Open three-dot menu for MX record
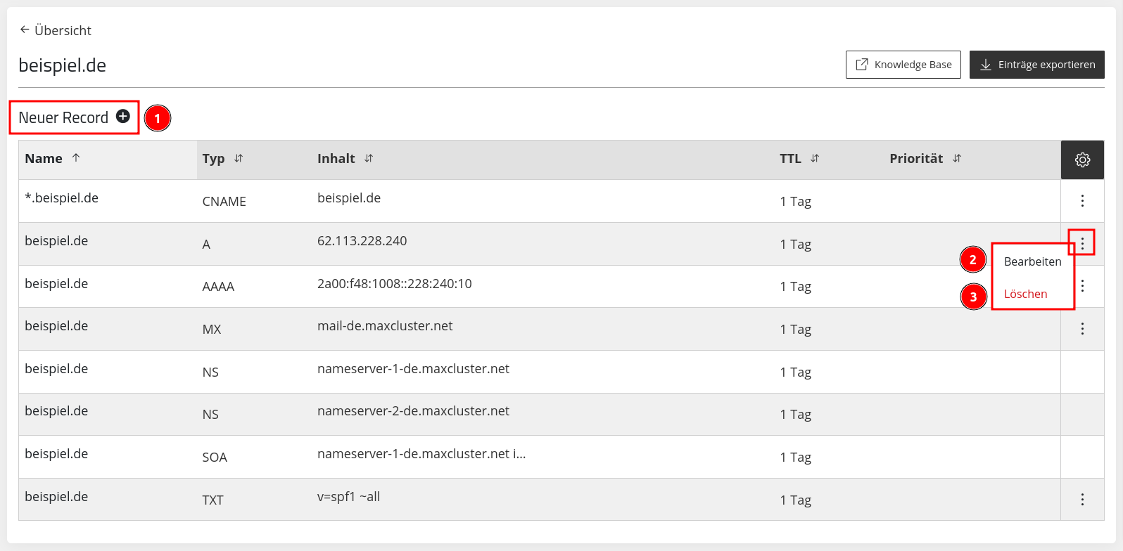Image resolution: width=1123 pixels, height=551 pixels. pos(1082,329)
